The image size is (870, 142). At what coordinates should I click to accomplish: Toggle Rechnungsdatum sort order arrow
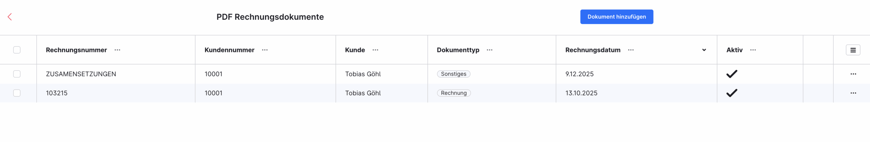pyautogui.click(x=704, y=50)
